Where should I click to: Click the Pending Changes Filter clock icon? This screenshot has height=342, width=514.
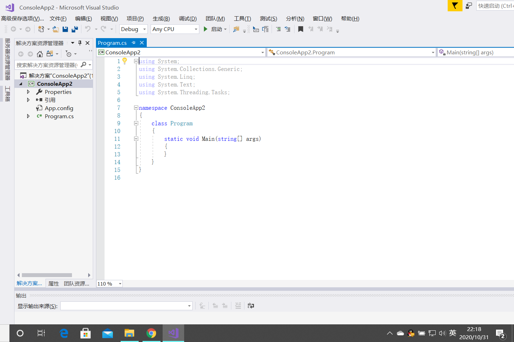pos(69,54)
